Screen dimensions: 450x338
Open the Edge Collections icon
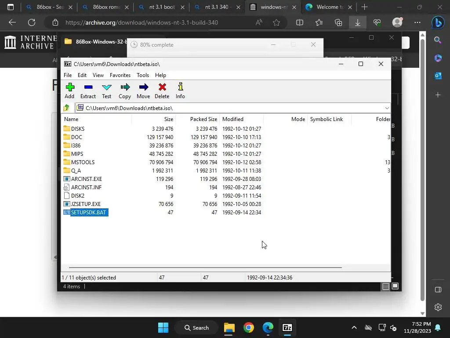click(338, 22)
